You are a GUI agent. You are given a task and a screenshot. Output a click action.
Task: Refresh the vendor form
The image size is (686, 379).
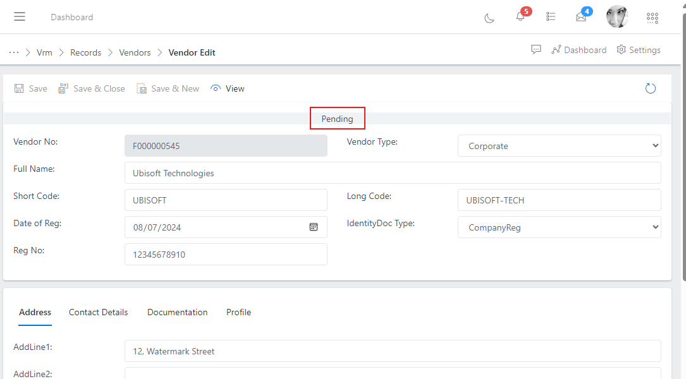(650, 88)
